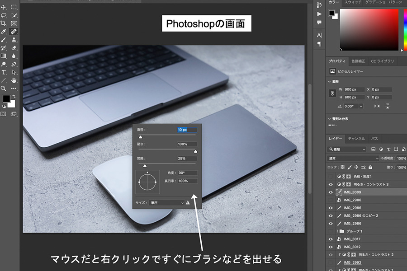Toggle visibility of 明るさ・コントラスト 2 layer

click(x=331, y=255)
